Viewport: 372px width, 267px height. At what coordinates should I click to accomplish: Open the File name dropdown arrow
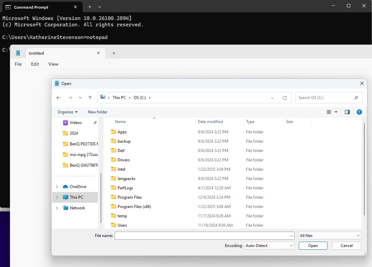[291, 236]
